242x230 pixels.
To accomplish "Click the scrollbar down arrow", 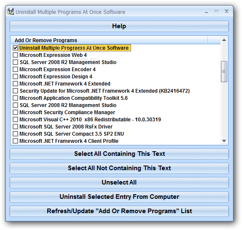I will coord(224,141).
